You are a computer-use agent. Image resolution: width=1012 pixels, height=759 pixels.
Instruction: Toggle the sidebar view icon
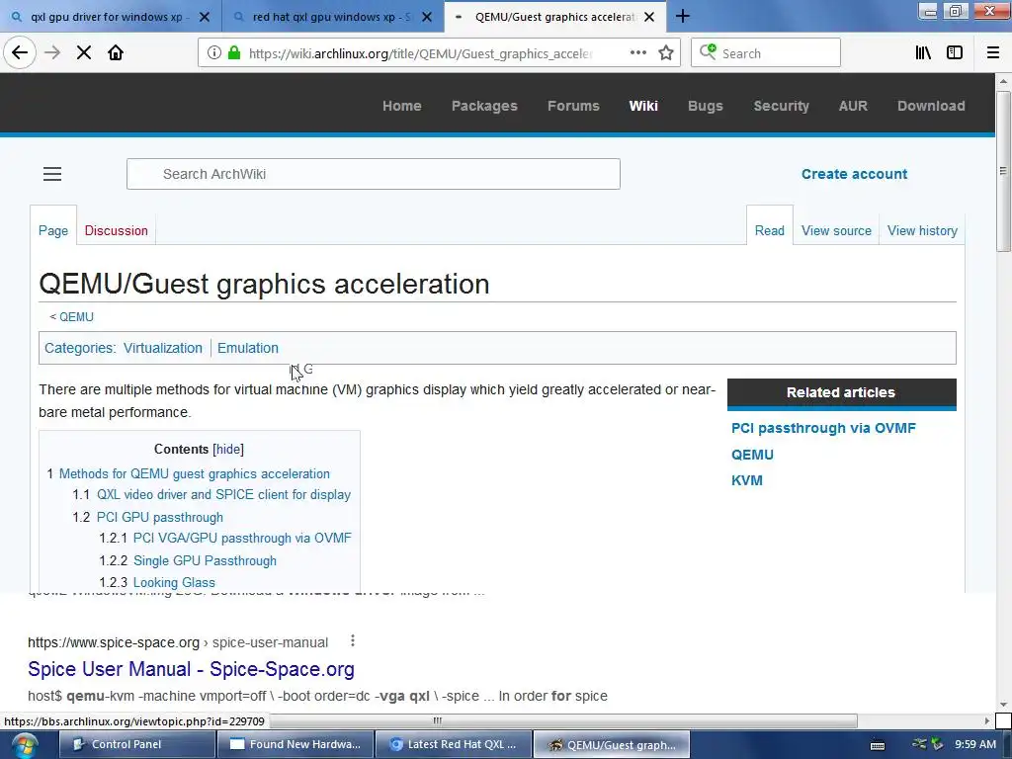[x=955, y=53]
